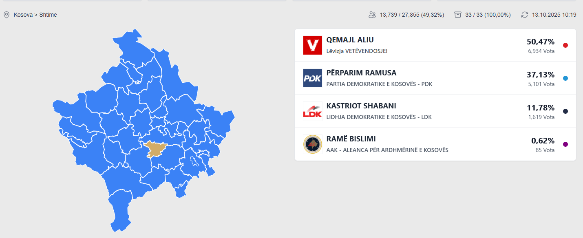Open Kastriot Shabani result row
This screenshot has height=238, width=583.
tap(361, 106)
